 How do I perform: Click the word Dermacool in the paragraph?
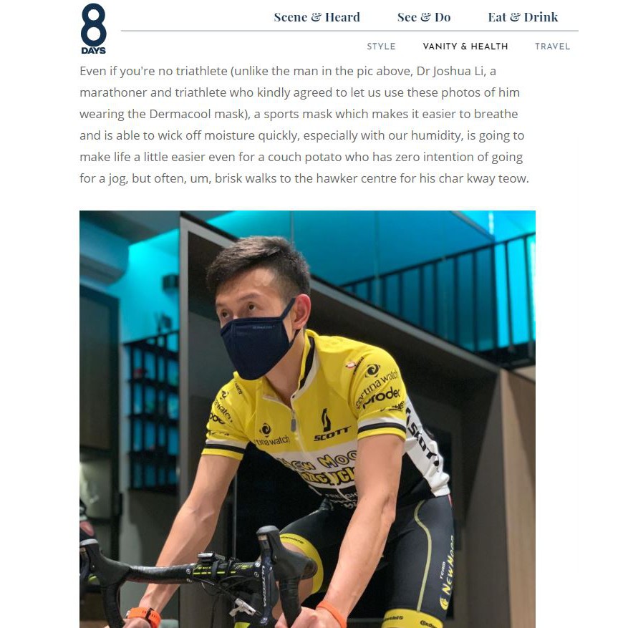tap(180, 114)
